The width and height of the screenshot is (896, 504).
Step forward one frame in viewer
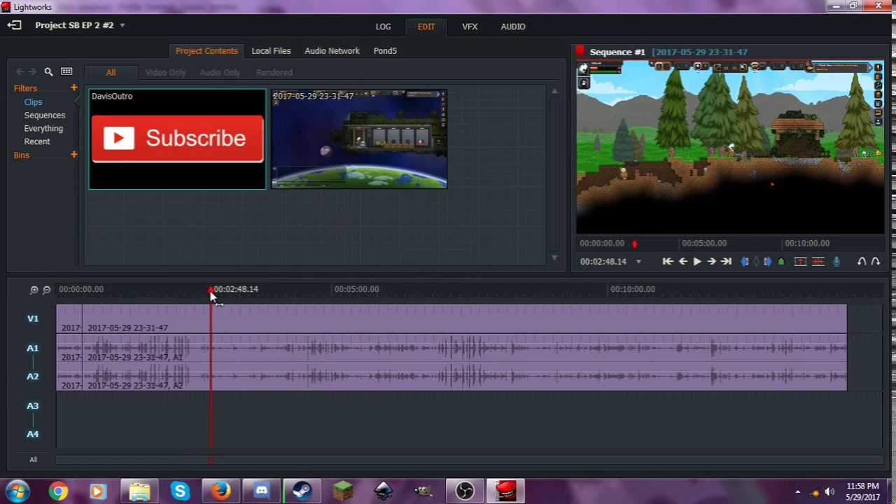(x=711, y=262)
